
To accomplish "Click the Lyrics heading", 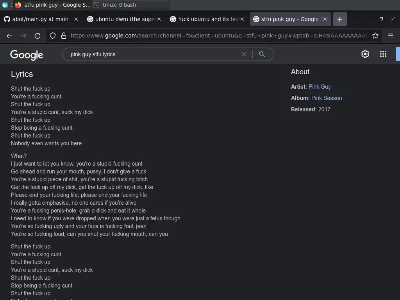I will 22,74.
